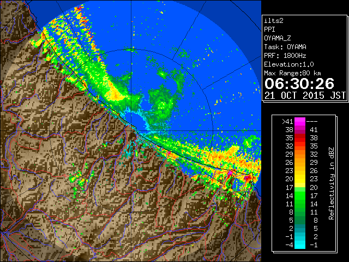Click the '>41' legend label
This screenshot has height=262, width=349.
point(287,122)
